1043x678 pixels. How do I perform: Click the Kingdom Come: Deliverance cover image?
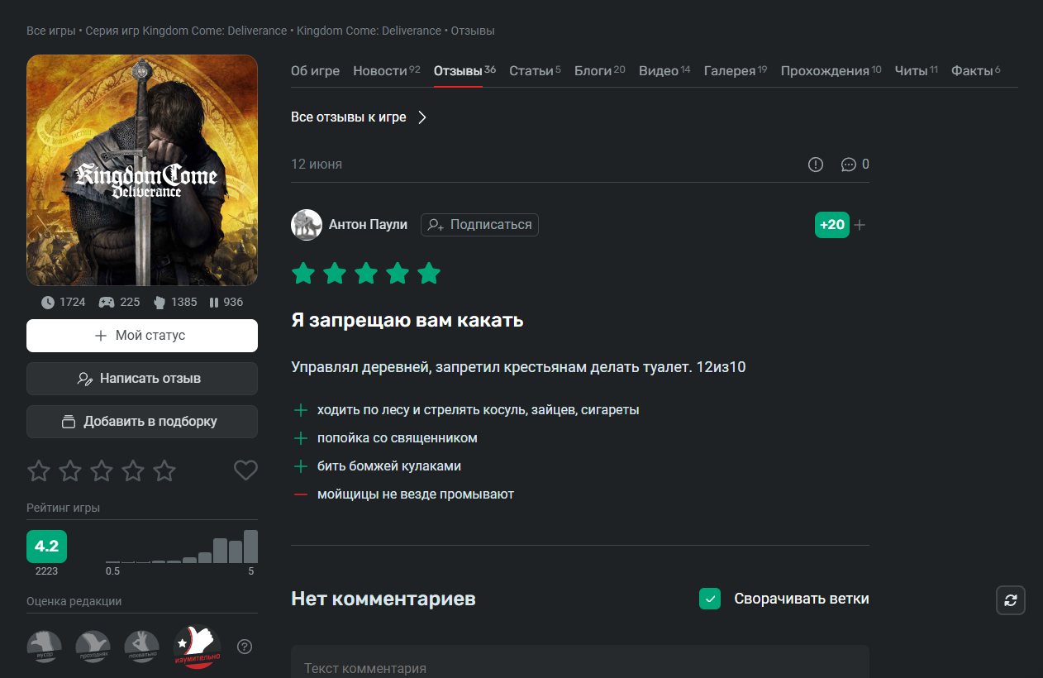pyautogui.click(x=142, y=170)
